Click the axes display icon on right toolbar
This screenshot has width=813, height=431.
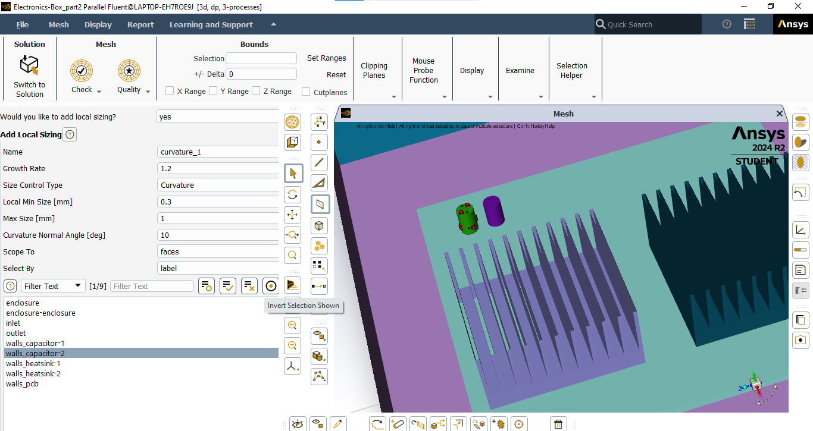coord(801,230)
